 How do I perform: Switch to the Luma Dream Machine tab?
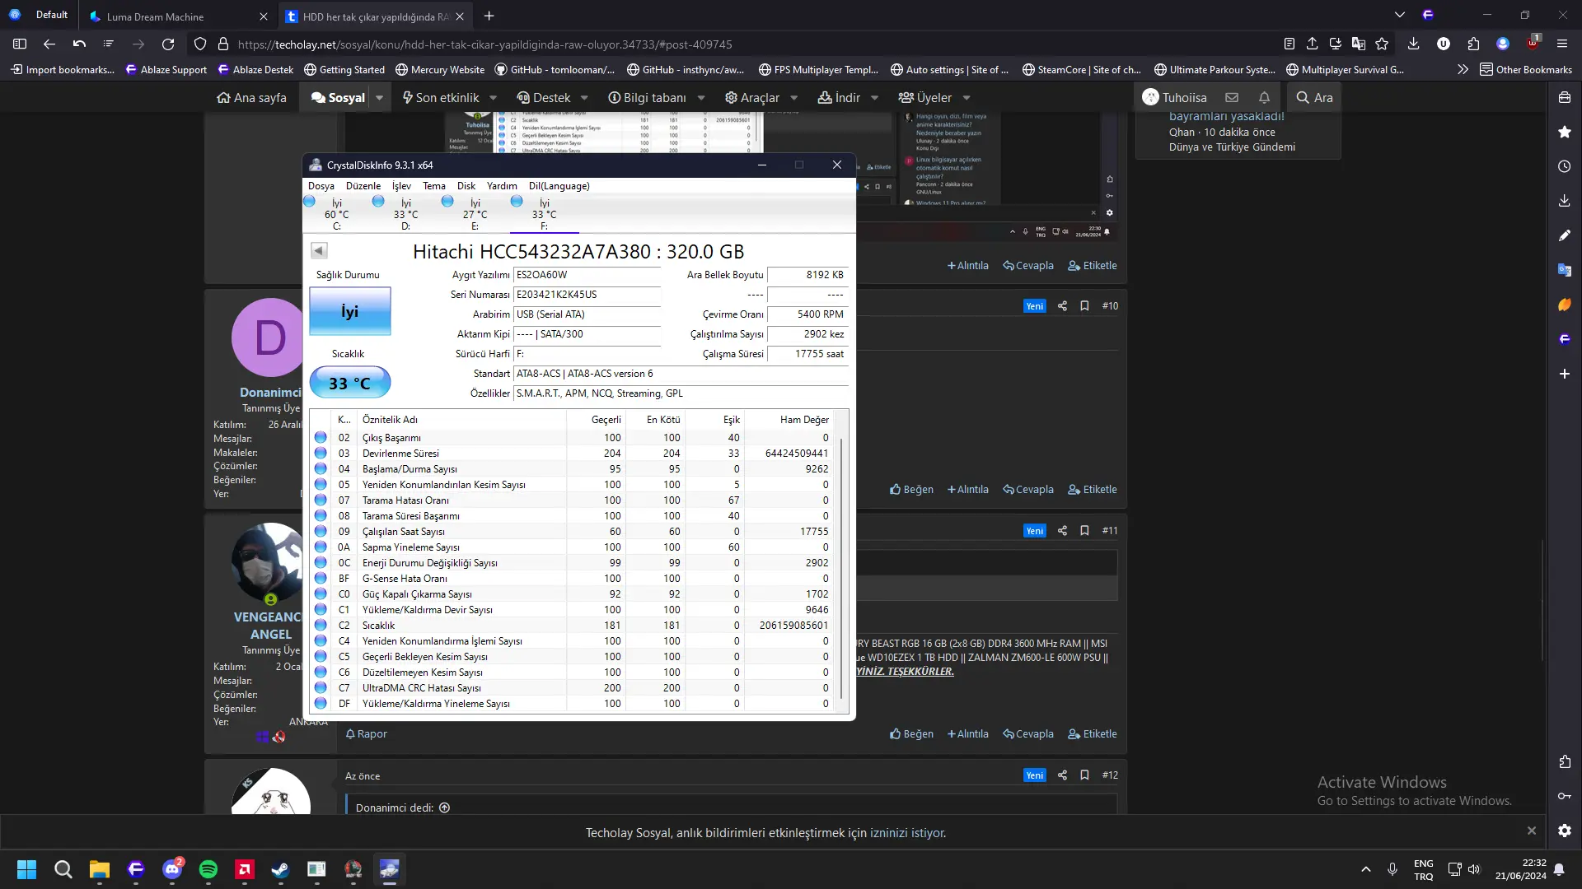point(179,16)
